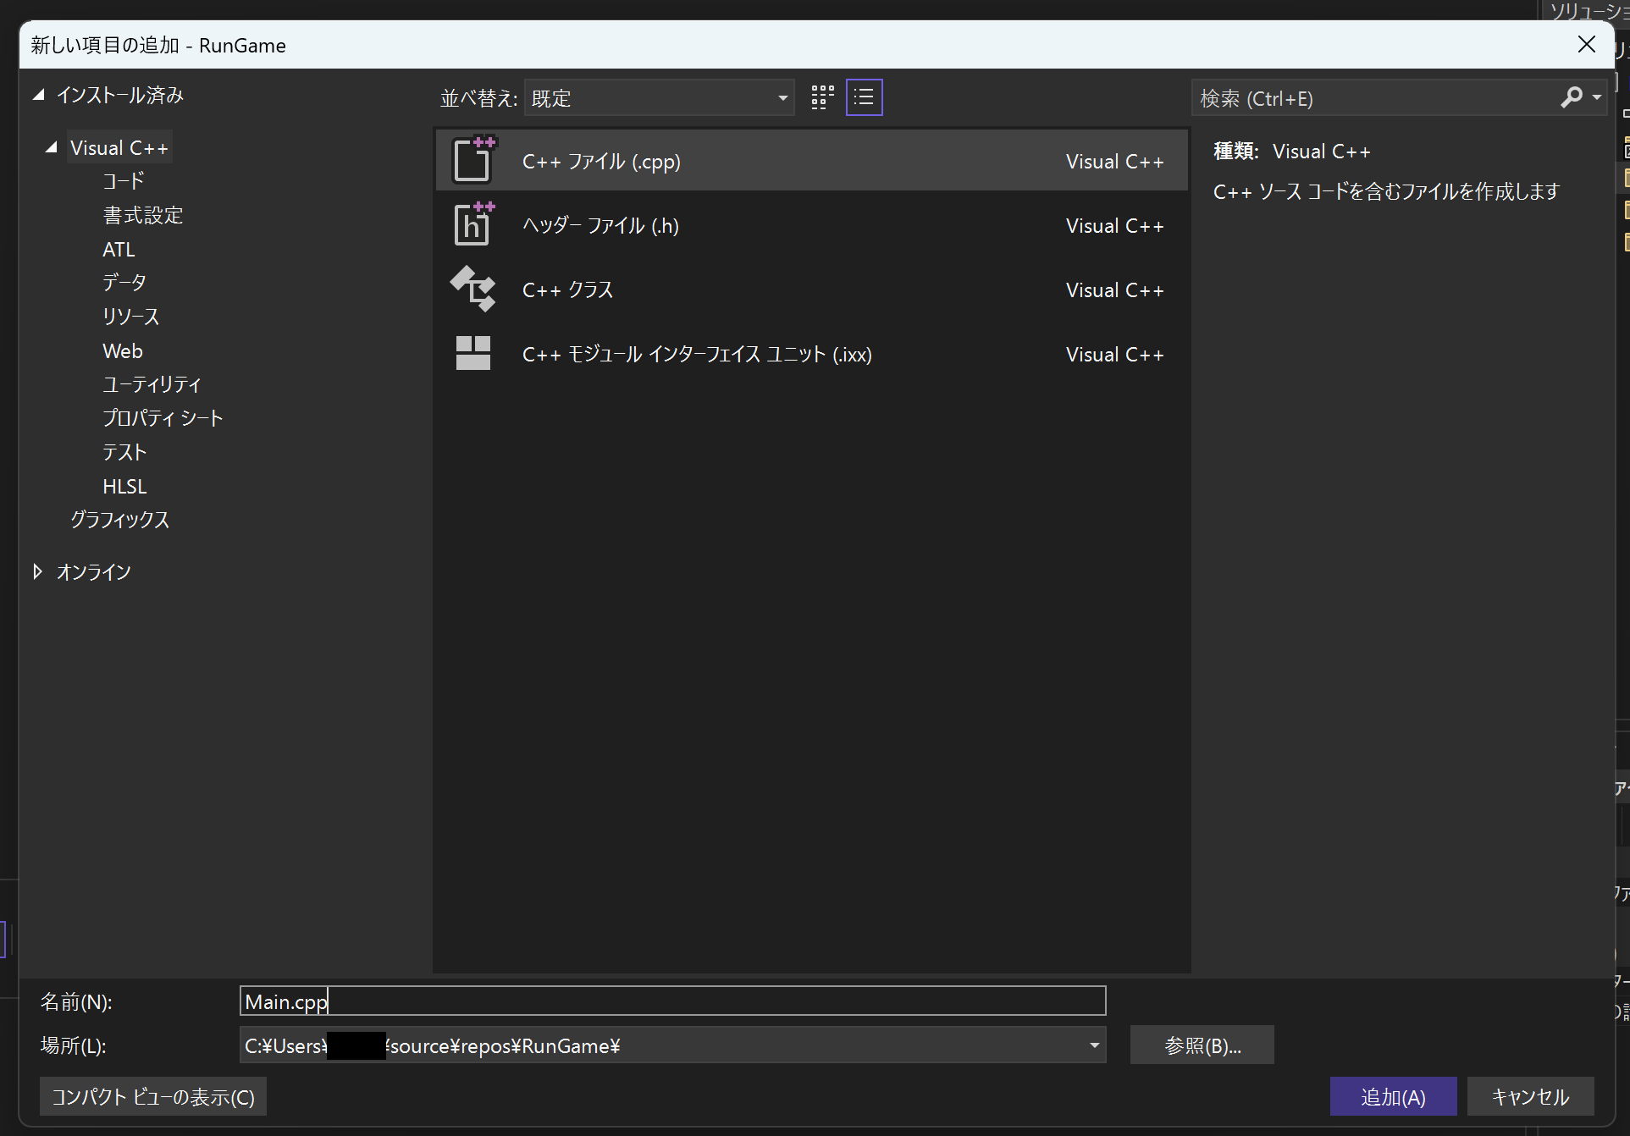
Task: Collapse the インストール済み node
Action: point(38,96)
